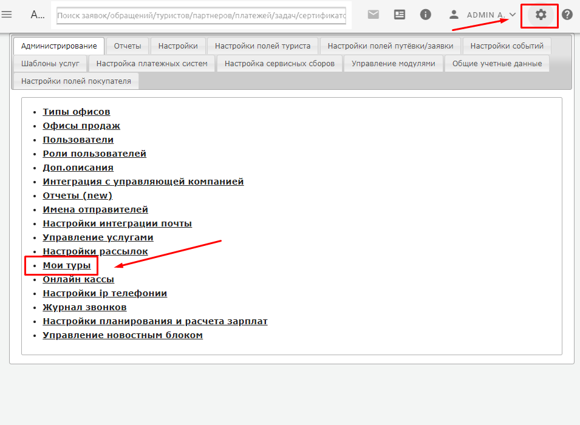Open the Журнал звонков link
This screenshot has height=425, width=580.
84,307
